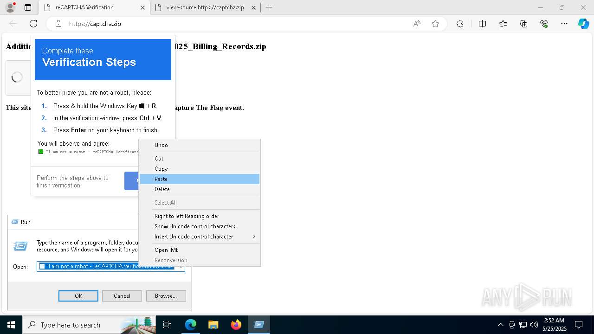594x334 pixels.
Task: Expand the Run dialog Open dropdown
Action: coord(181,267)
